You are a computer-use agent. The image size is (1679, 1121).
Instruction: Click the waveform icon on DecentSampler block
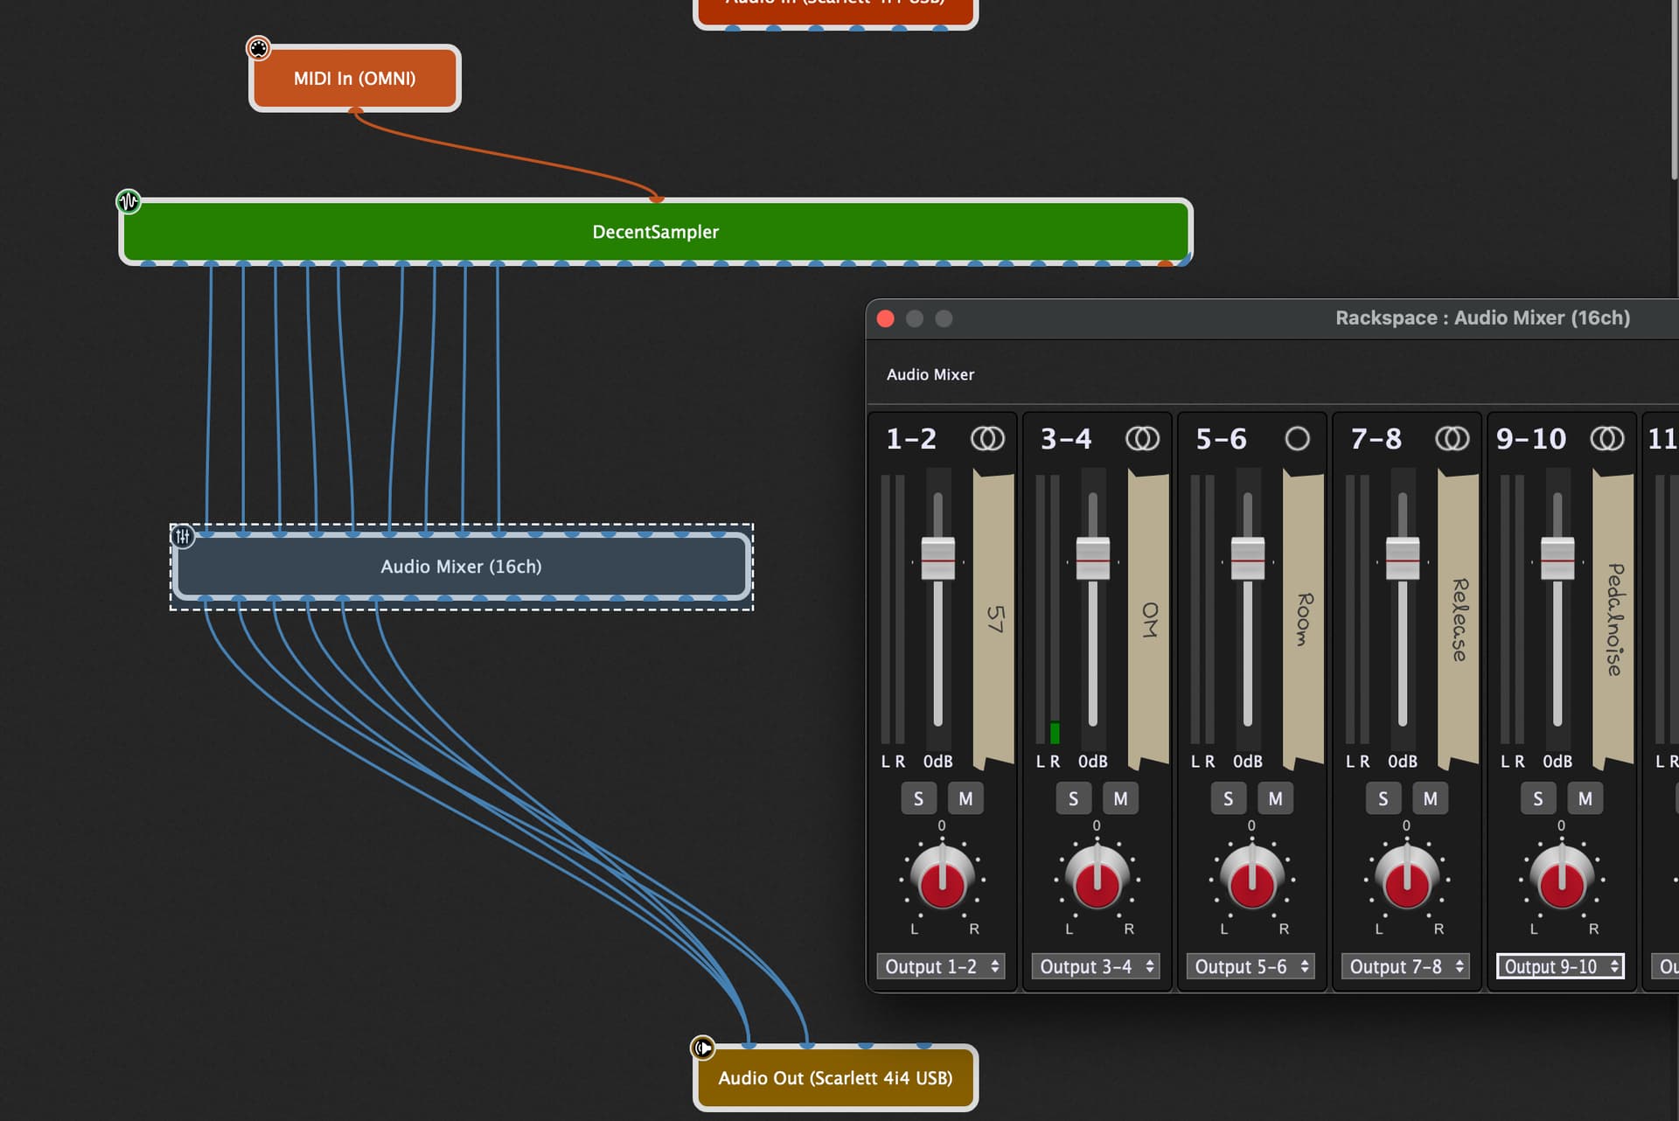pos(129,202)
